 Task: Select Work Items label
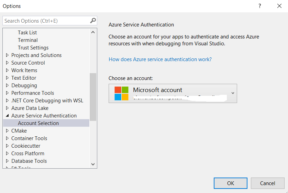24,70
